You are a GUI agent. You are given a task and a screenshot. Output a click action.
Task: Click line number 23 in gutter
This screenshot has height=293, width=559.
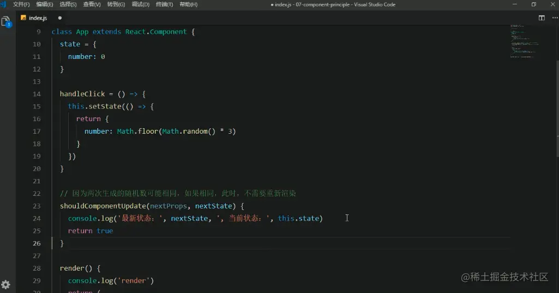(x=37, y=206)
